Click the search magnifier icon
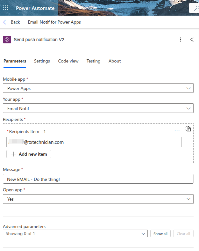Image resolution: width=199 pixels, height=251 pixels. click(x=194, y=8)
